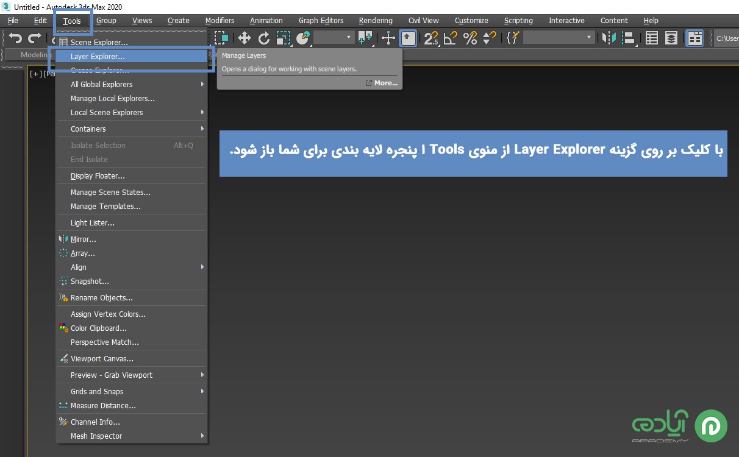Toggle the Scene Explorer toolbar icon

tap(652, 38)
